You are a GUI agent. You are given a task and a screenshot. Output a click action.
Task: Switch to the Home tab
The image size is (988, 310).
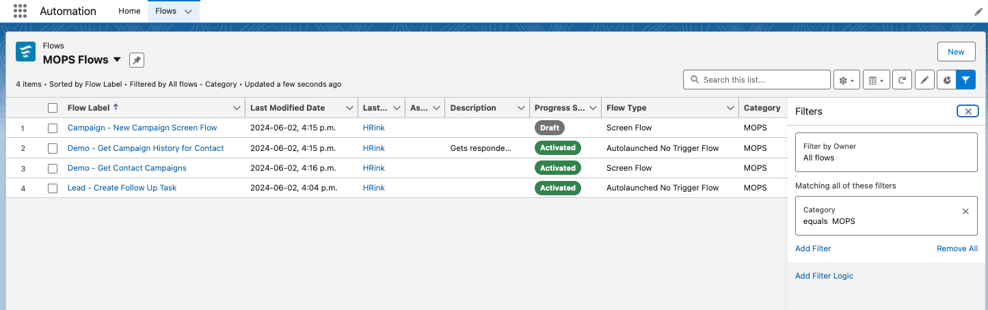[x=129, y=11]
